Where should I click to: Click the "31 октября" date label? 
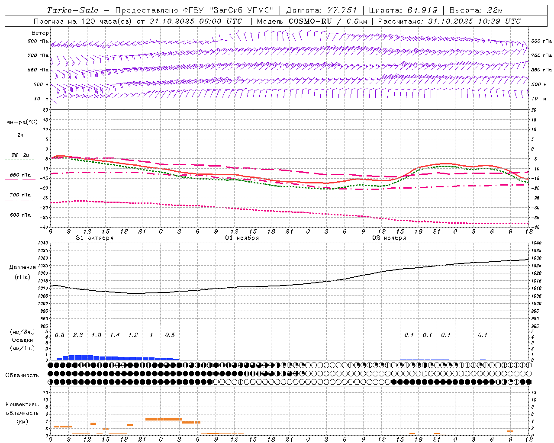[x=95, y=238]
